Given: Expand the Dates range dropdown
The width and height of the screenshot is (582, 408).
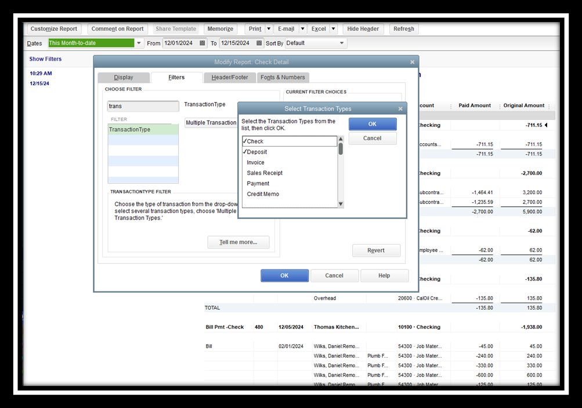Looking at the screenshot, I should click(139, 43).
